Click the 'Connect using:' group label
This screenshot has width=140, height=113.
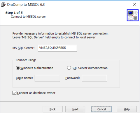pos(26,60)
